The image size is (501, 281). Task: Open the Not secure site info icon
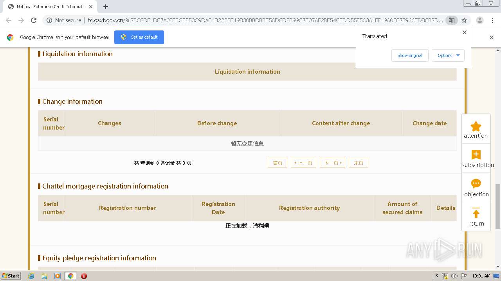(x=49, y=20)
